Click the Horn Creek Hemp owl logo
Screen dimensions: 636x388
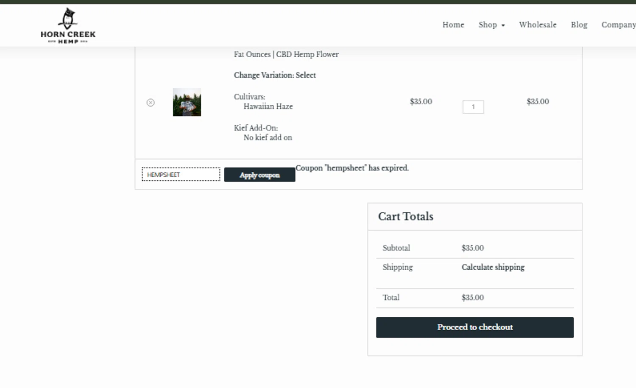click(x=68, y=25)
